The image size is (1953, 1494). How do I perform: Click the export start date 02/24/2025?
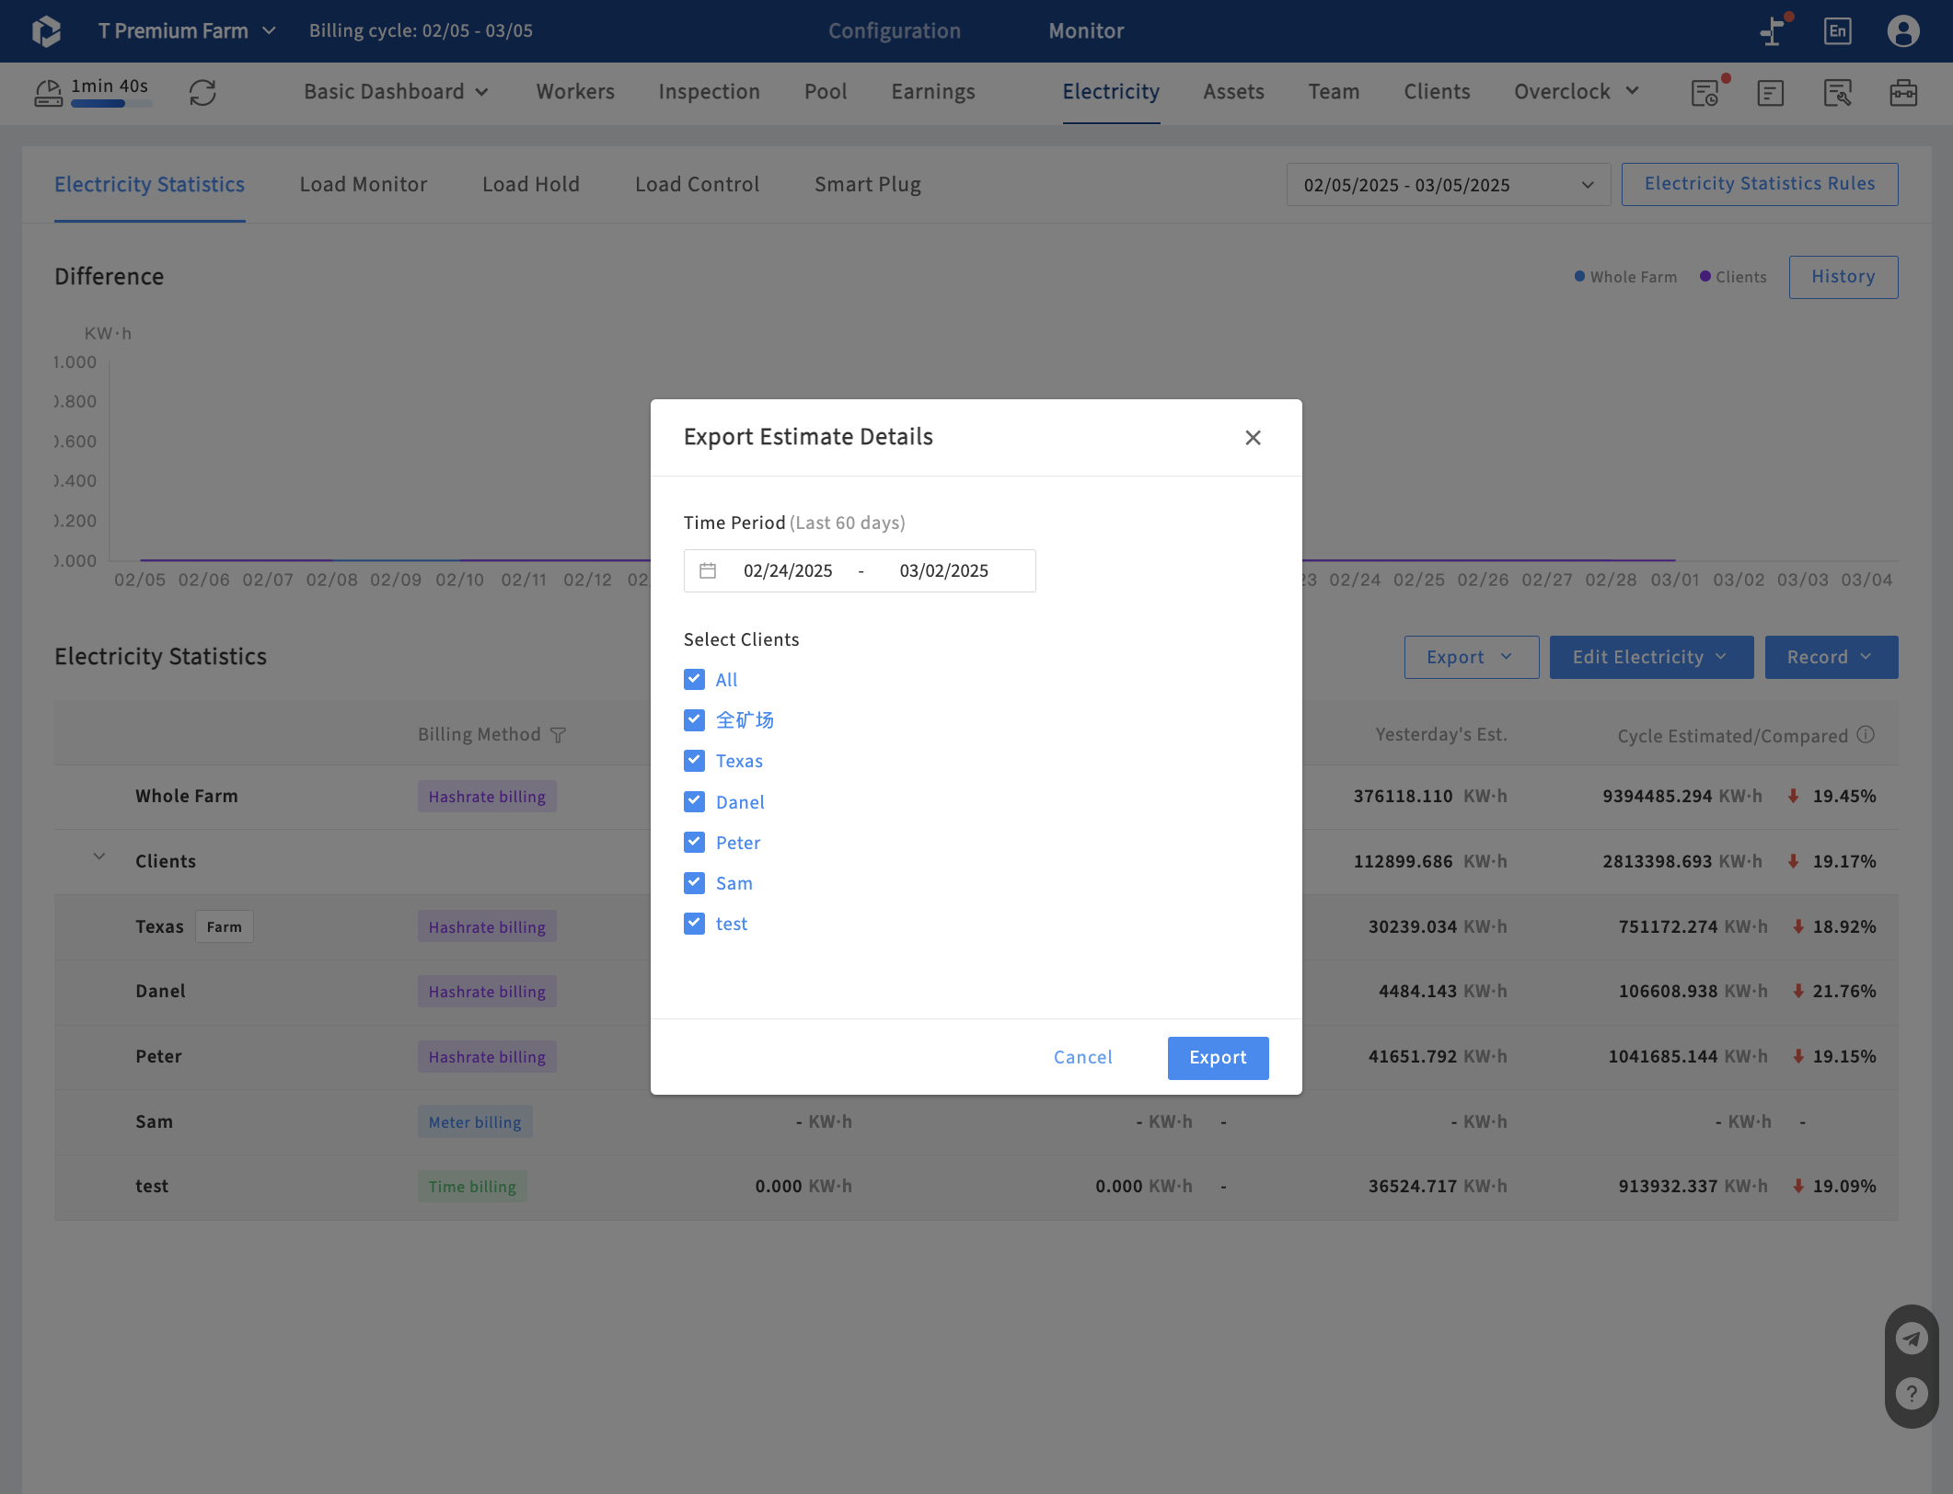tap(788, 570)
